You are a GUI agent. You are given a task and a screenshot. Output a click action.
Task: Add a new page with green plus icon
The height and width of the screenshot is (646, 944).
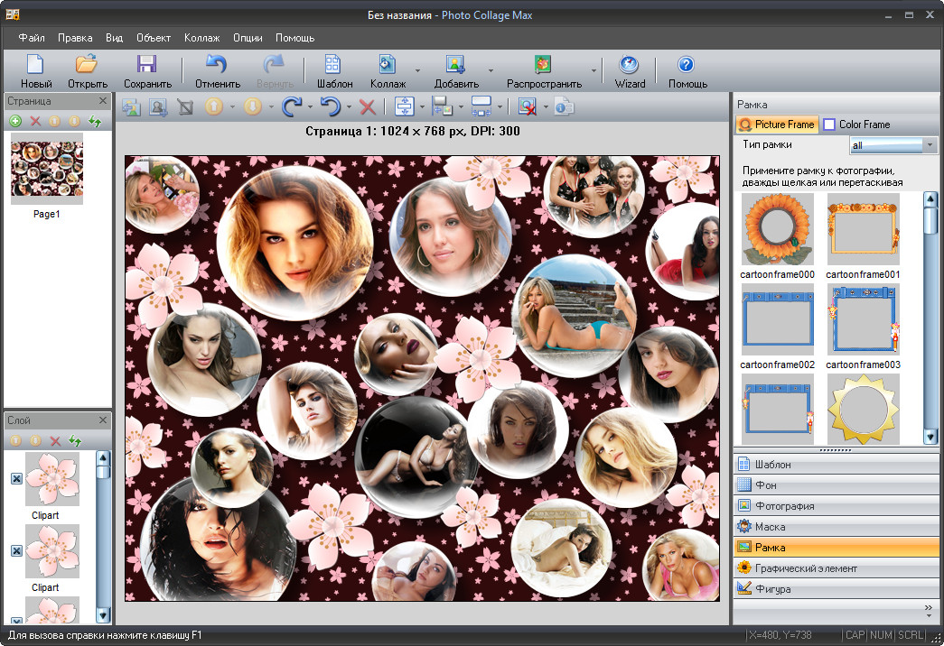[15, 121]
